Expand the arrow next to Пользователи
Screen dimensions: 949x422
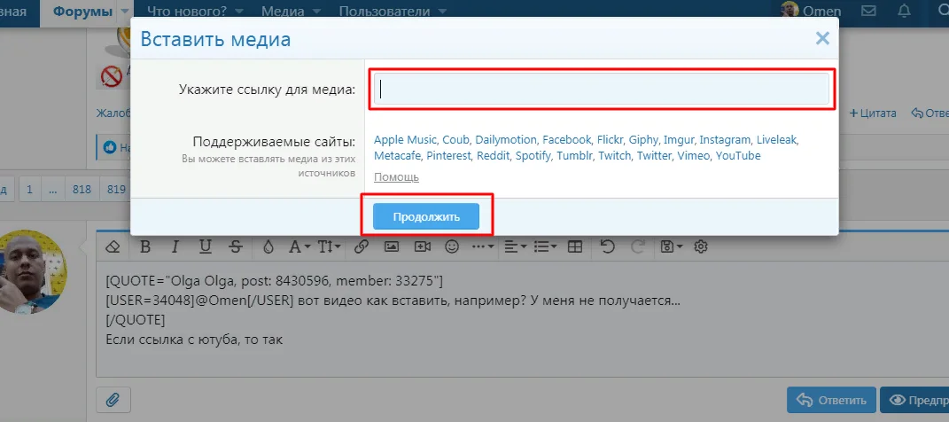pyautogui.click(x=442, y=12)
